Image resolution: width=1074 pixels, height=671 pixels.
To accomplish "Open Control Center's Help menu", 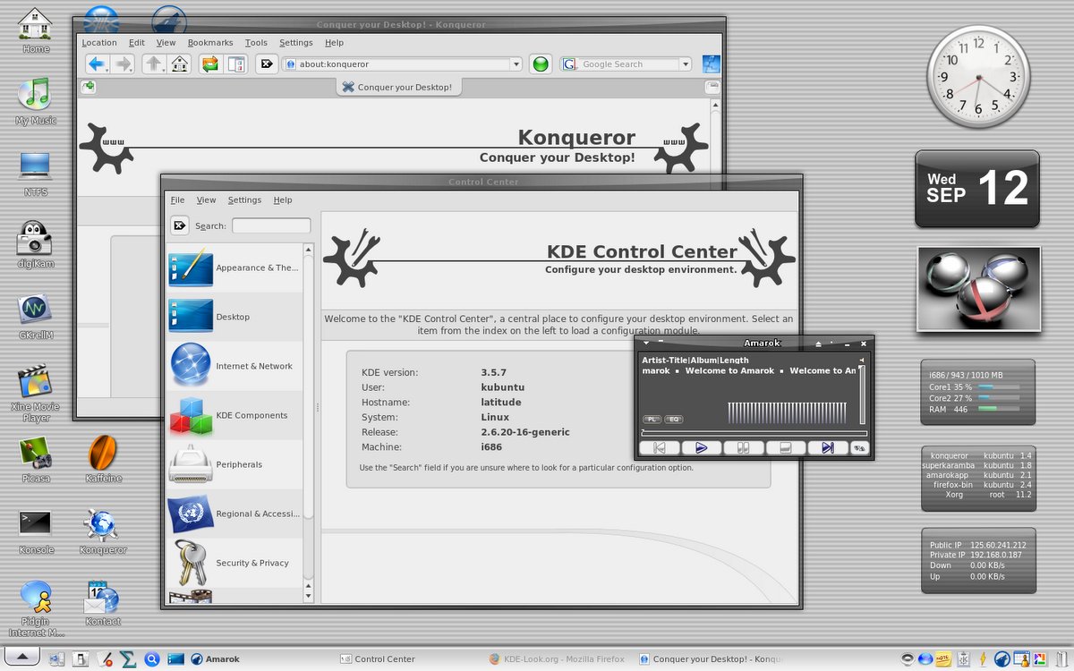I will (x=283, y=200).
